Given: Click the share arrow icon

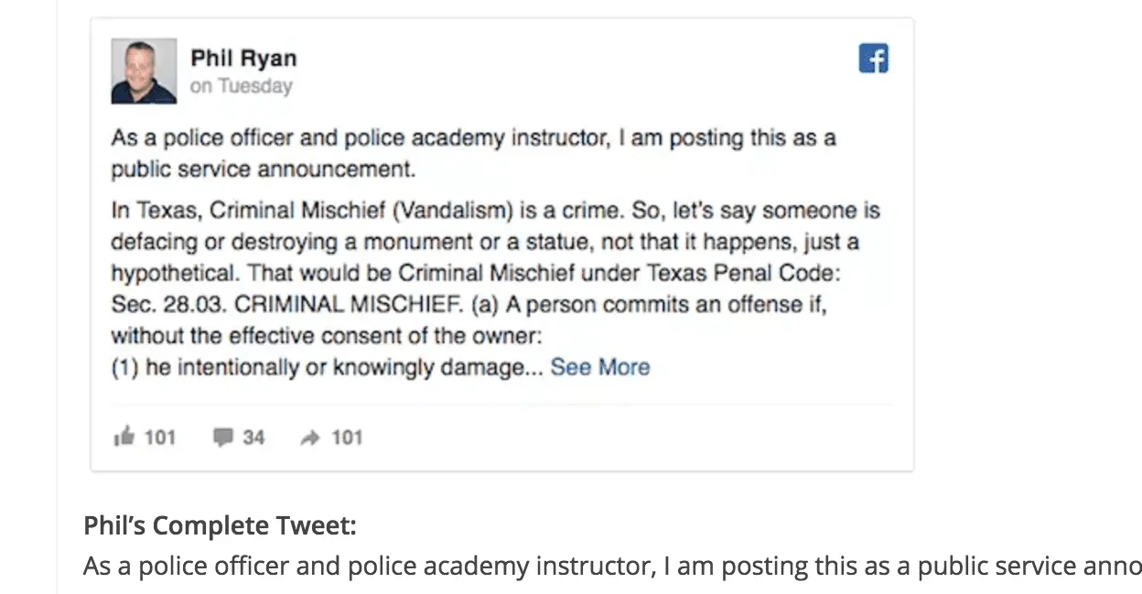Looking at the screenshot, I should (x=309, y=437).
